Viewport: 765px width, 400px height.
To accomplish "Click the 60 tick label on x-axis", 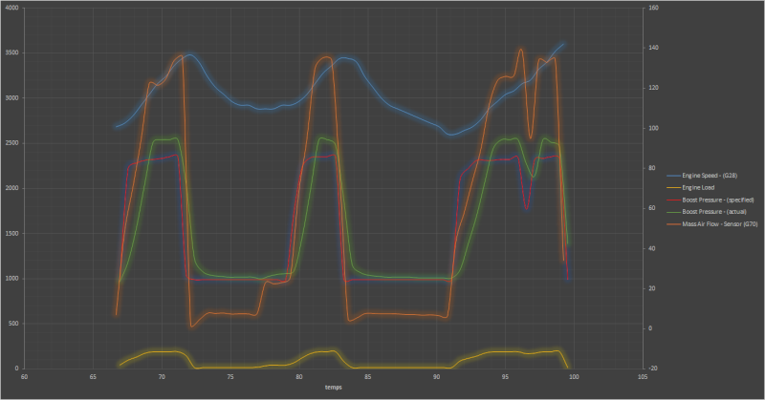I will 25,377.
